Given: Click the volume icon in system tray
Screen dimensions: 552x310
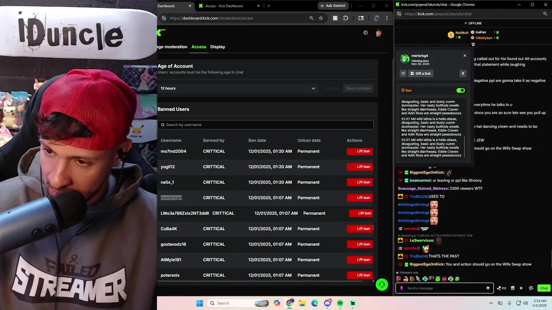Looking at the screenshot, I should (x=525, y=303).
